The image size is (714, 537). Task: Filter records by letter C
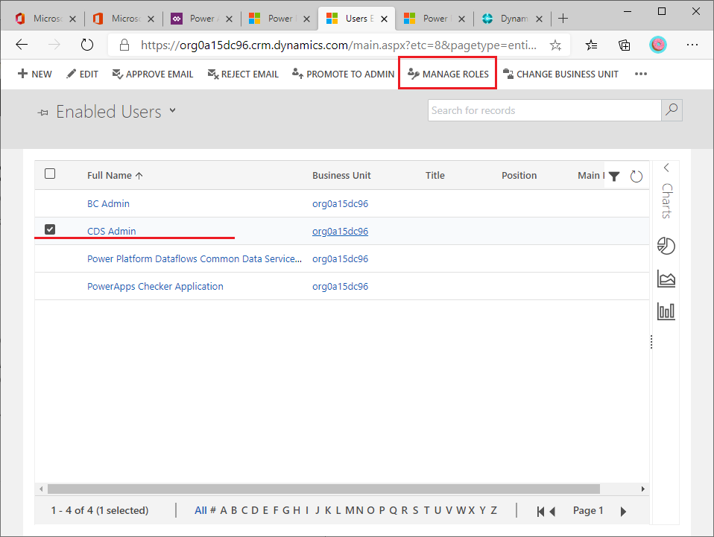[x=244, y=511]
